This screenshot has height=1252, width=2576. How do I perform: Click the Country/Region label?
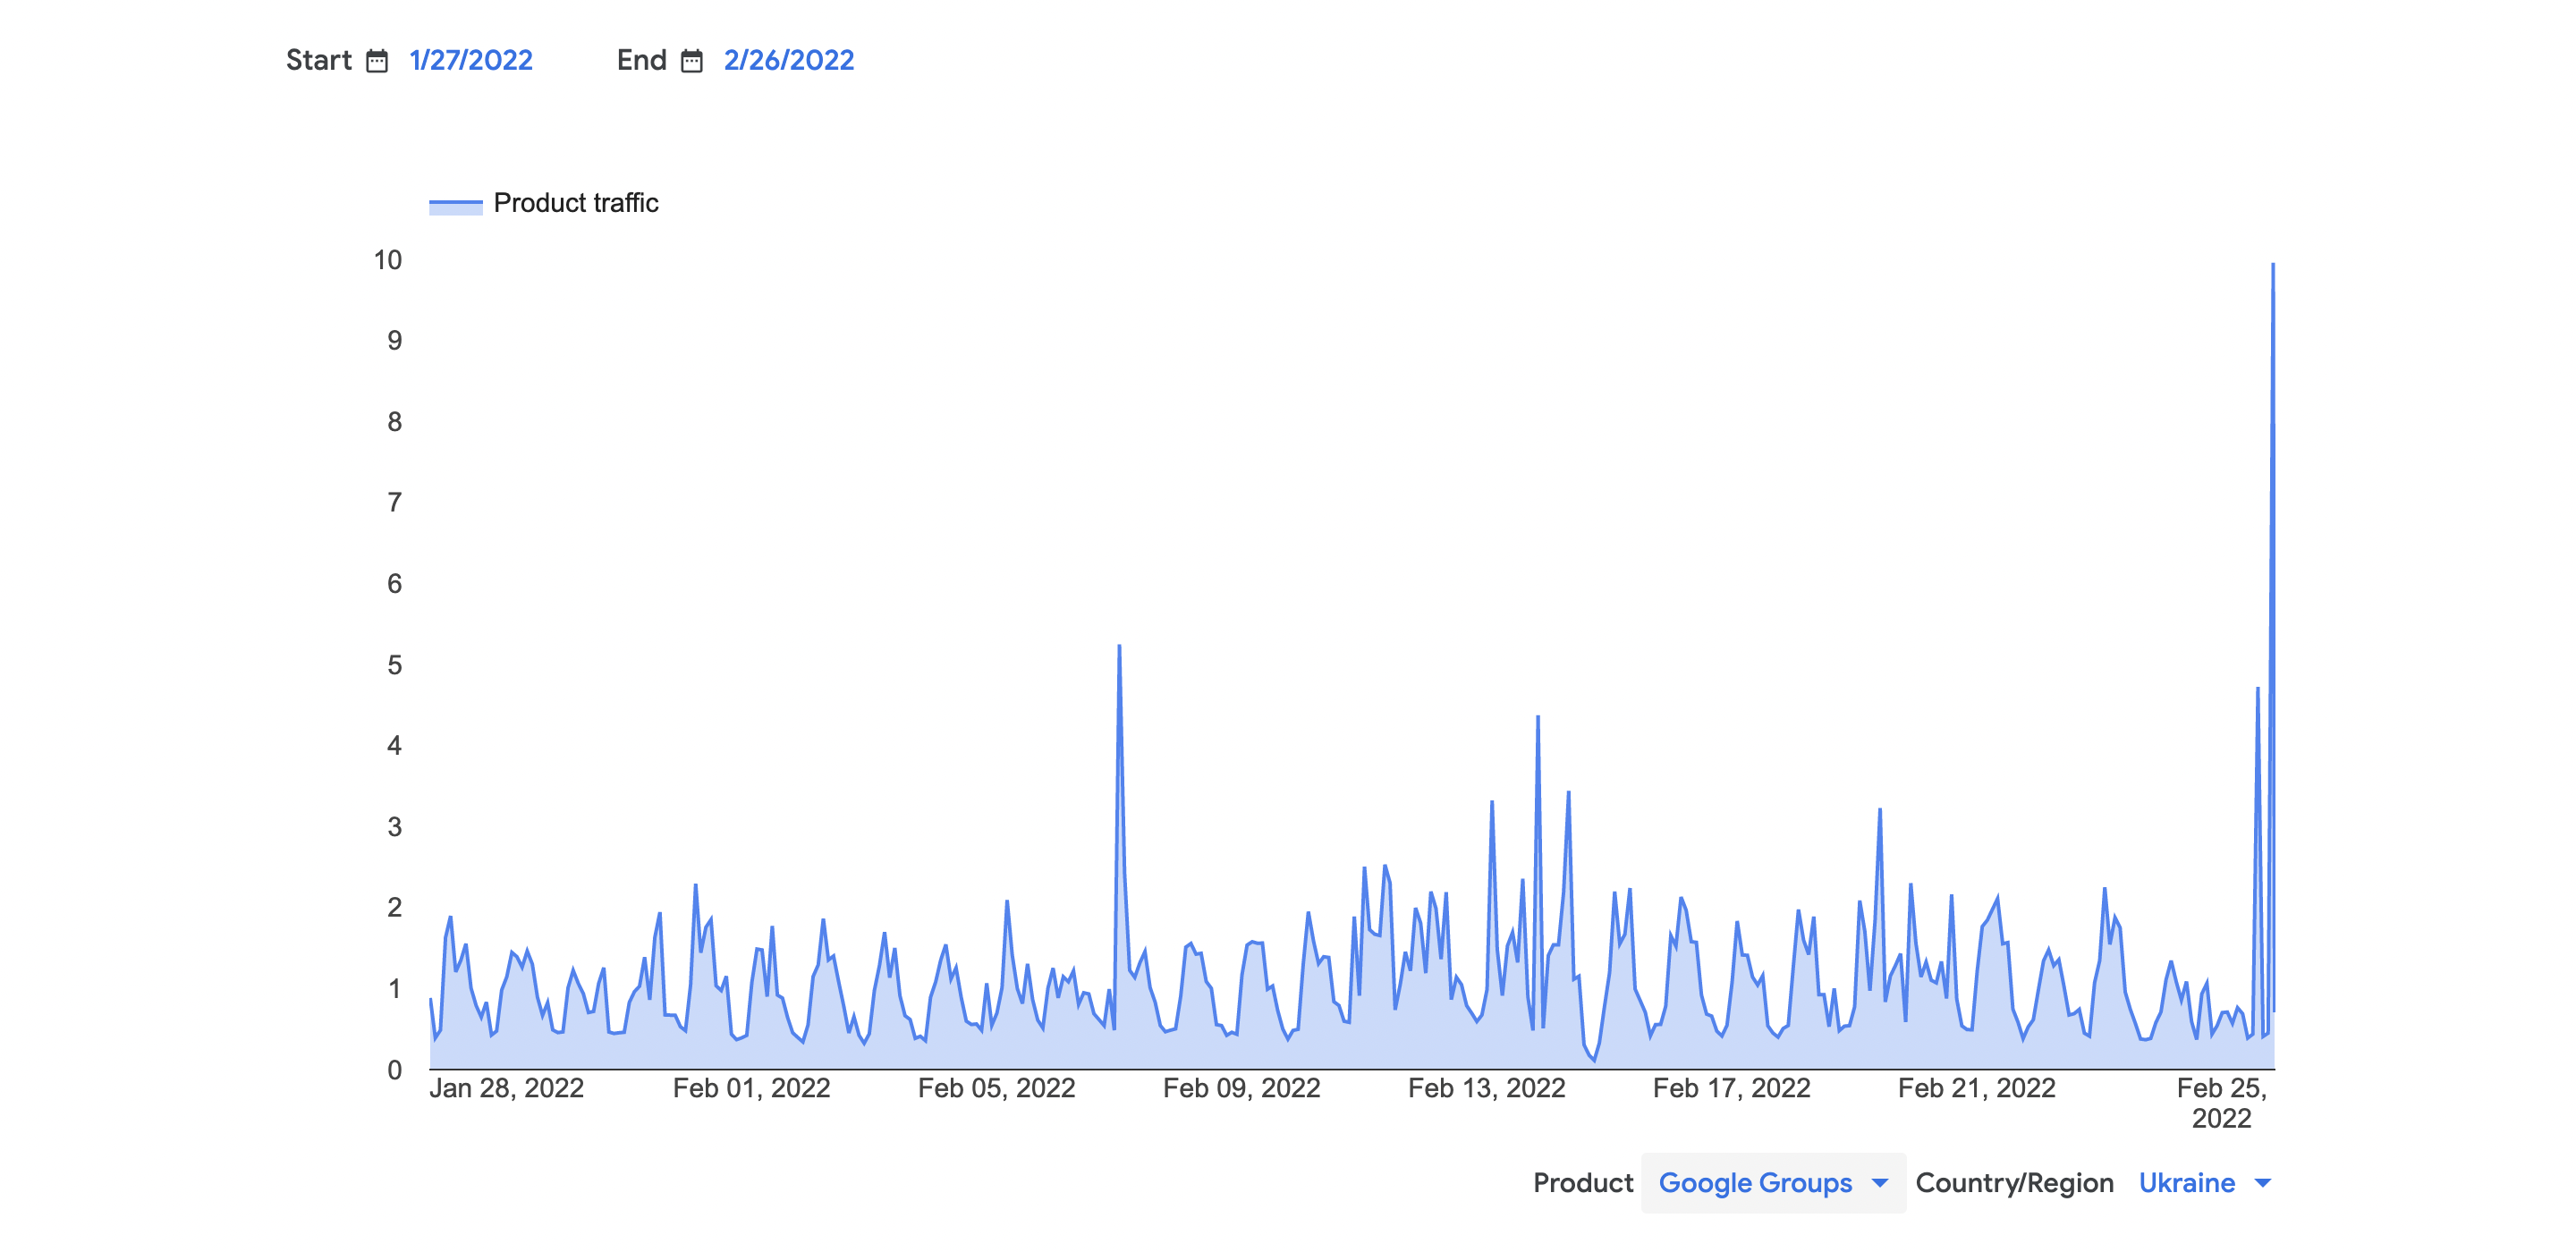2014,1183
